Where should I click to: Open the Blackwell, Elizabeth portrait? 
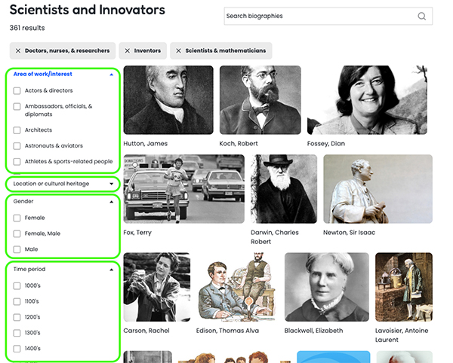point(327,287)
